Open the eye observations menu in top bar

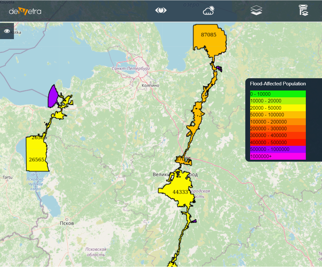[161, 11]
